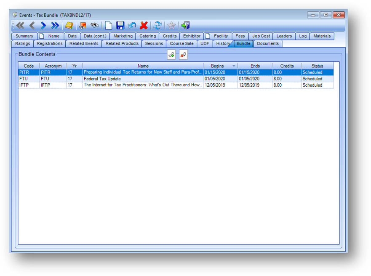The image size is (371, 276).
Task: Delete record with red X icon
Action: (x=144, y=25)
